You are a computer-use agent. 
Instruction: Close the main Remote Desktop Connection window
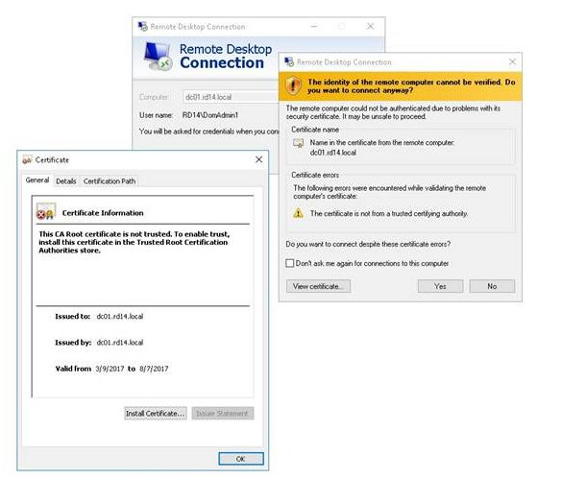(x=370, y=27)
